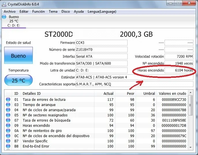Select the C: D: E: disk tab
Screen dimensions: 198x155
click(14, 21)
